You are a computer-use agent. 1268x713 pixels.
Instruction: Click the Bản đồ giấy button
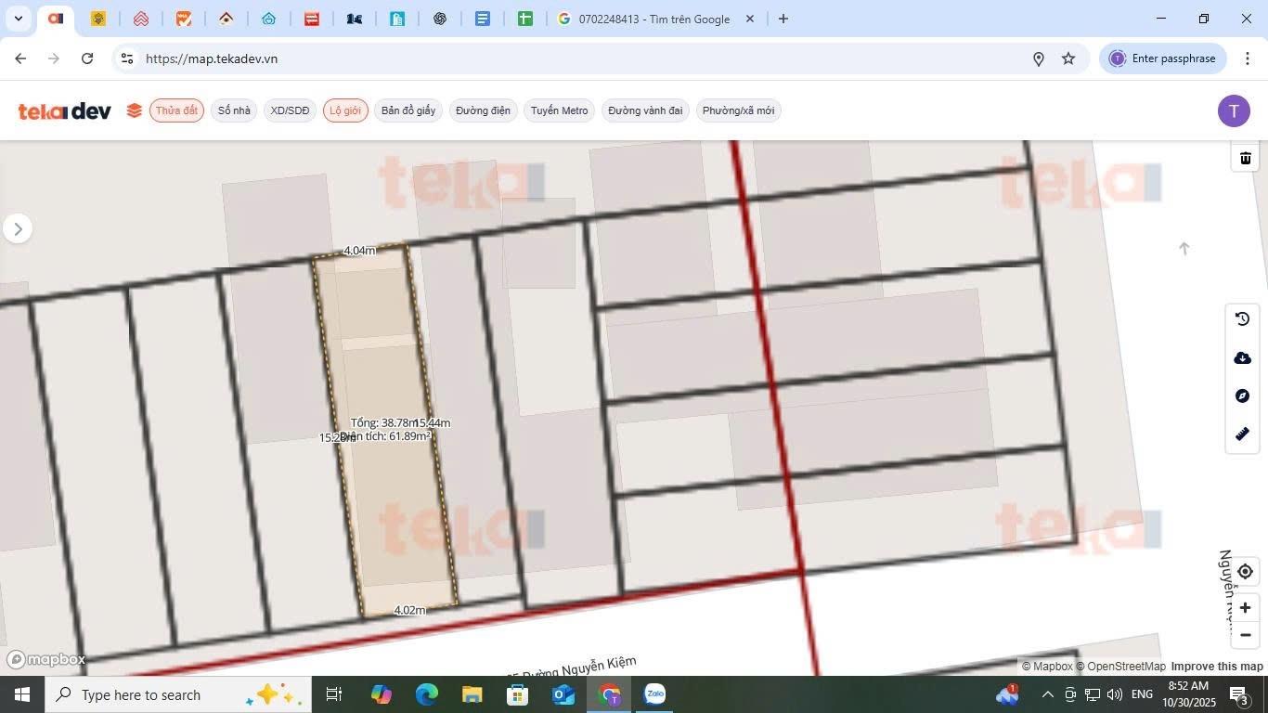click(408, 110)
